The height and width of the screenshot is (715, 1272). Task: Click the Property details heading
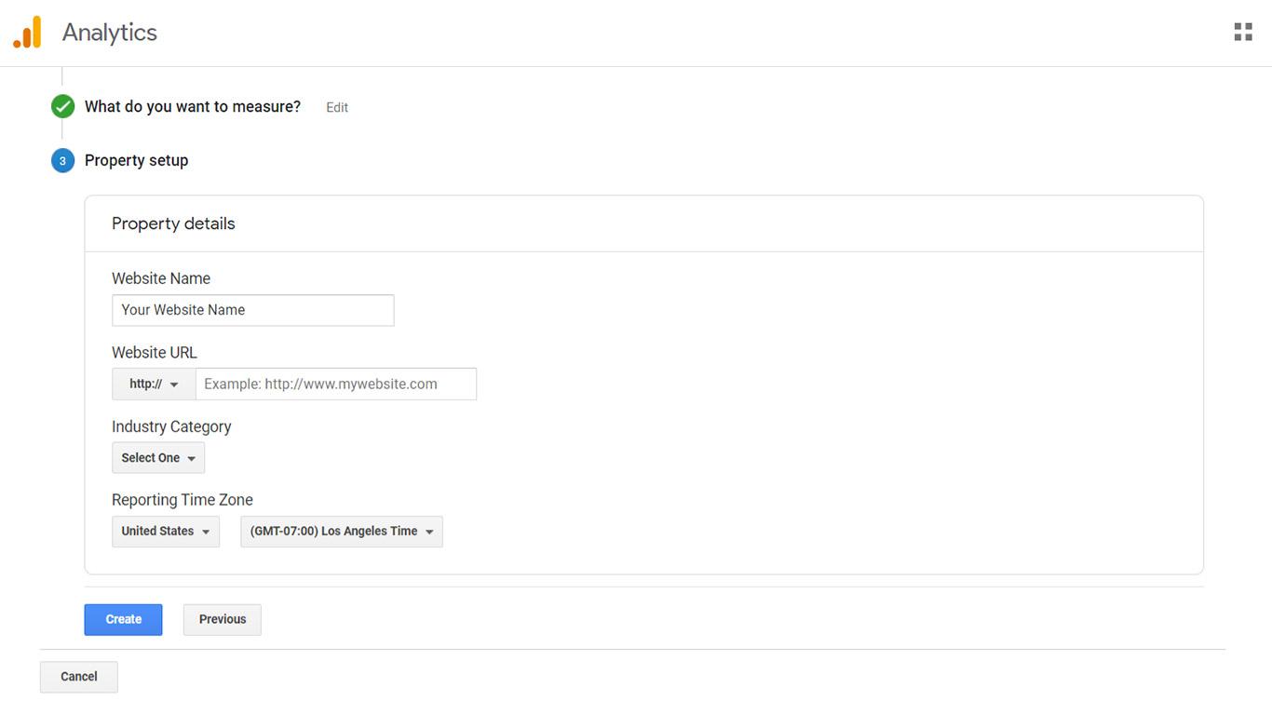coord(173,223)
